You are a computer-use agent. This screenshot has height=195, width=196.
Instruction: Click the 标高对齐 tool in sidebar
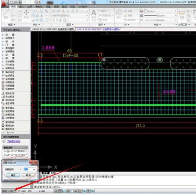click(x=8, y=89)
